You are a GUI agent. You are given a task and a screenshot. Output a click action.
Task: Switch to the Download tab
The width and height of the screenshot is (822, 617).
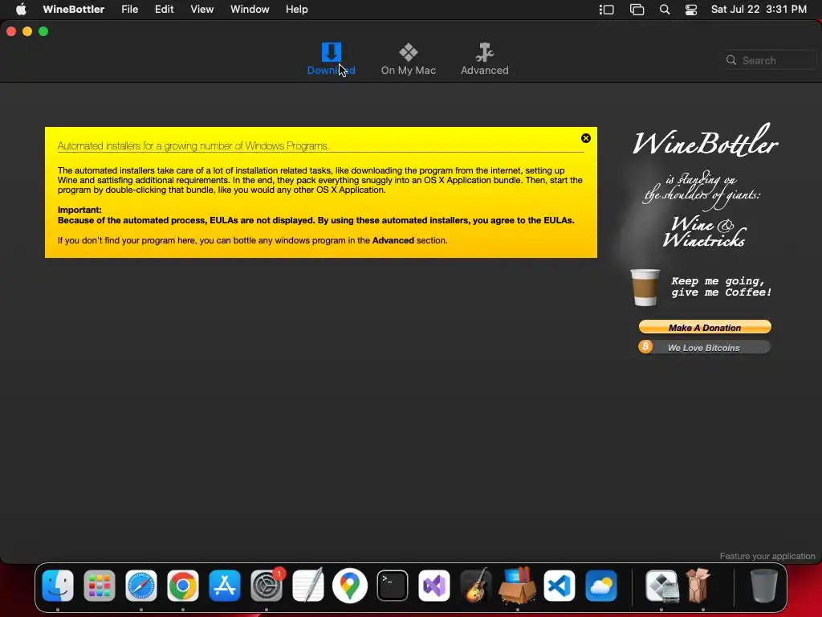(331, 59)
